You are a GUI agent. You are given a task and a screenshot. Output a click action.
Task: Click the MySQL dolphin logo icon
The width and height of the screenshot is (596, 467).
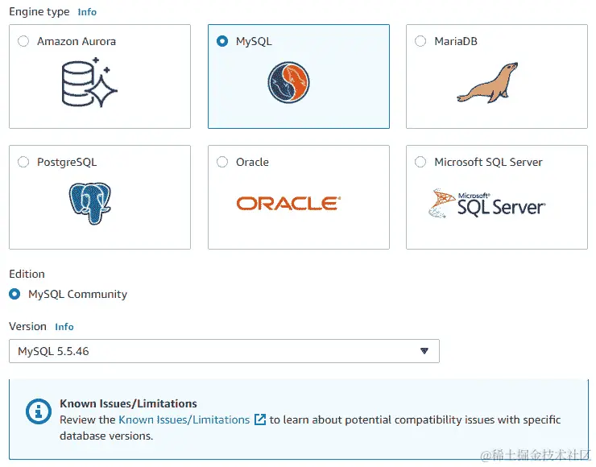(288, 82)
